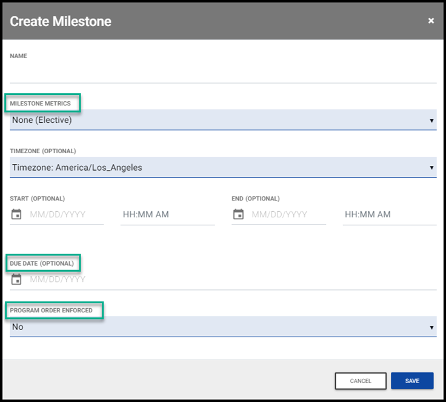Click the arrow on Program Order Enforced dropdown
This screenshot has width=446, height=402.
point(431,328)
